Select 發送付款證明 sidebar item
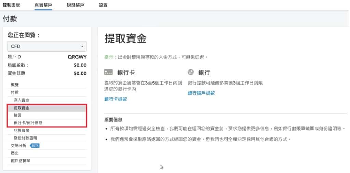The image size is (350, 173). coord(25,138)
